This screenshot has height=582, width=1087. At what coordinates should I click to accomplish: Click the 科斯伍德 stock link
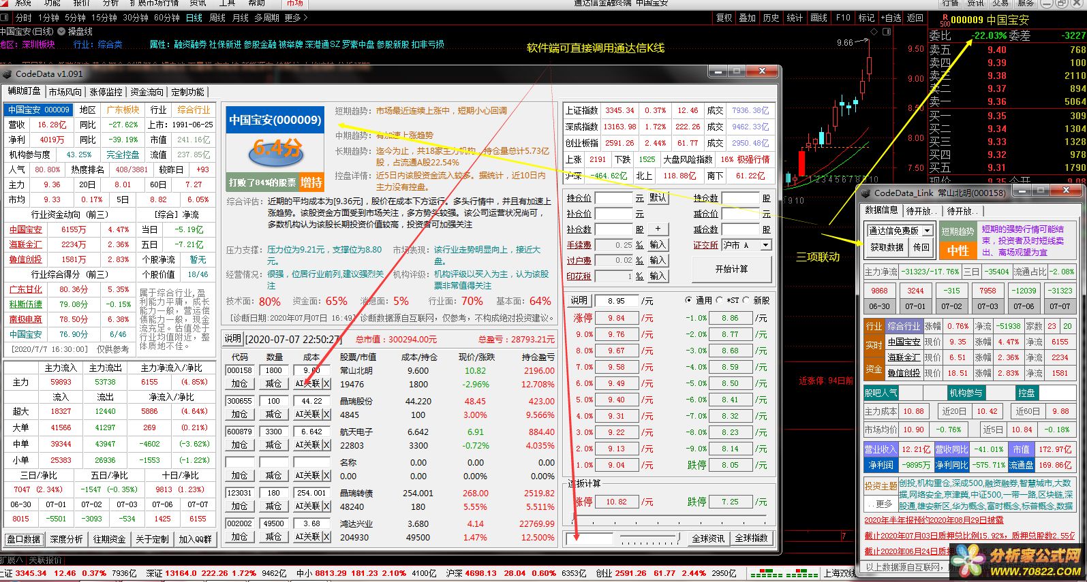26,304
